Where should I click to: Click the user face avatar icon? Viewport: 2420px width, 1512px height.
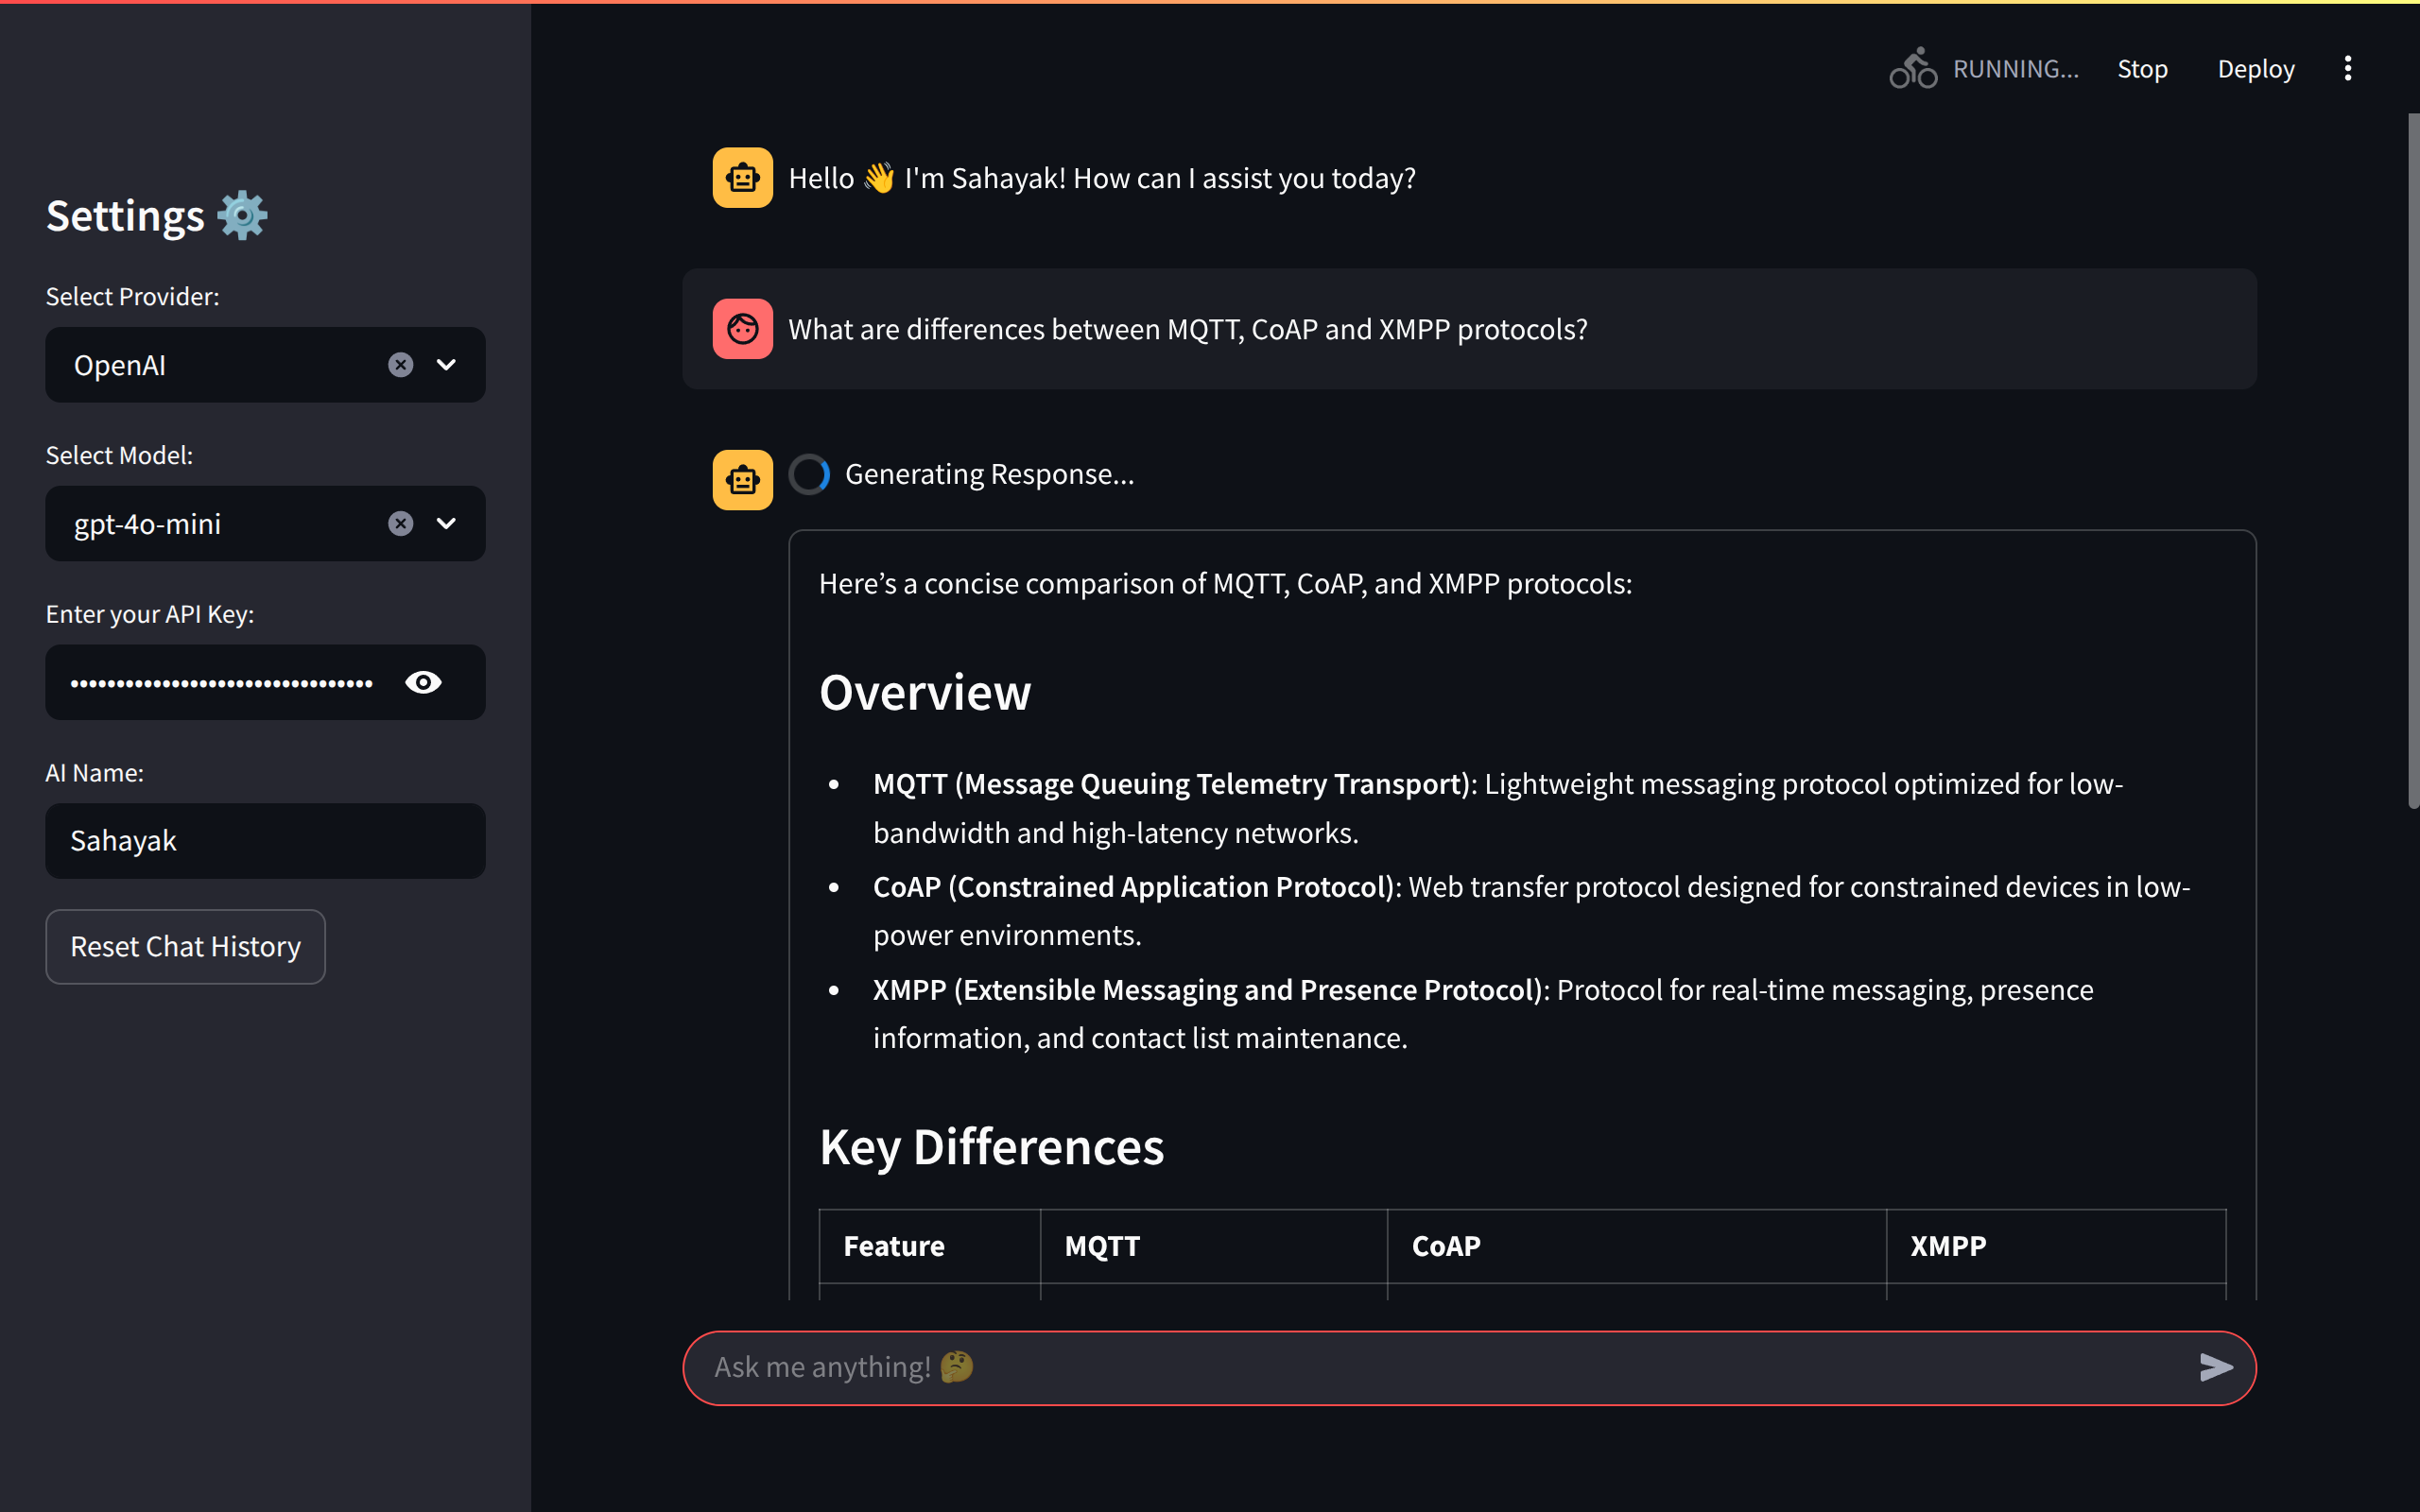click(x=742, y=329)
